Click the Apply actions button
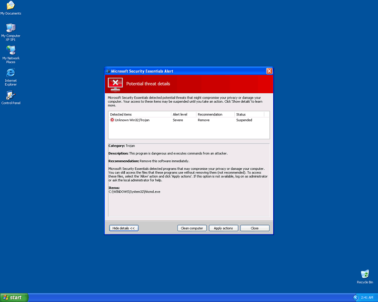This screenshot has width=378, height=302. [x=223, y=228]
